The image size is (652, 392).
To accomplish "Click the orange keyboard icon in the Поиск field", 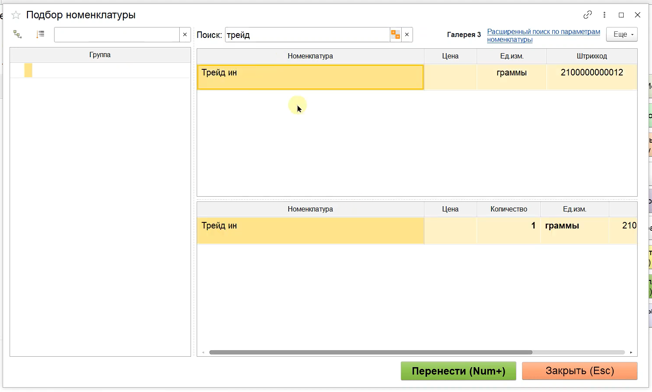I will click(396, 35).
